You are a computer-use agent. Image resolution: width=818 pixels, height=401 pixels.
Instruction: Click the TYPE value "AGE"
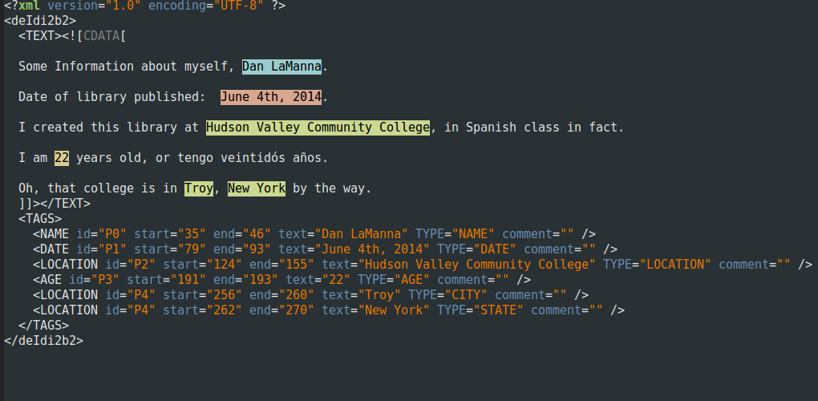[411, 280]
